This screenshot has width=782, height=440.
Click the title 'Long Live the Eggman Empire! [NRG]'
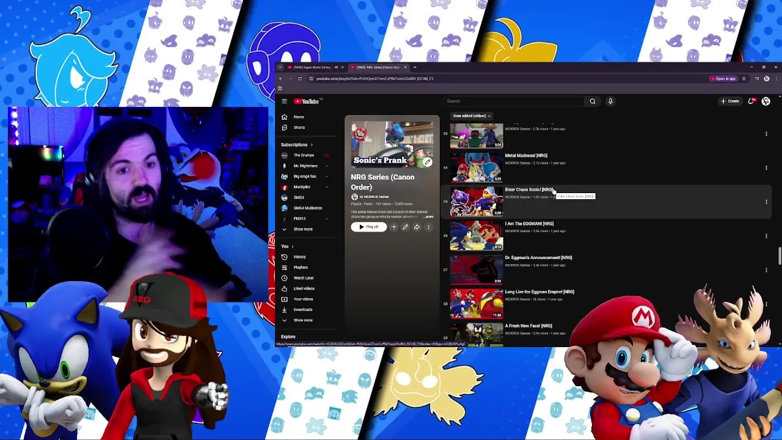(539, 292)
